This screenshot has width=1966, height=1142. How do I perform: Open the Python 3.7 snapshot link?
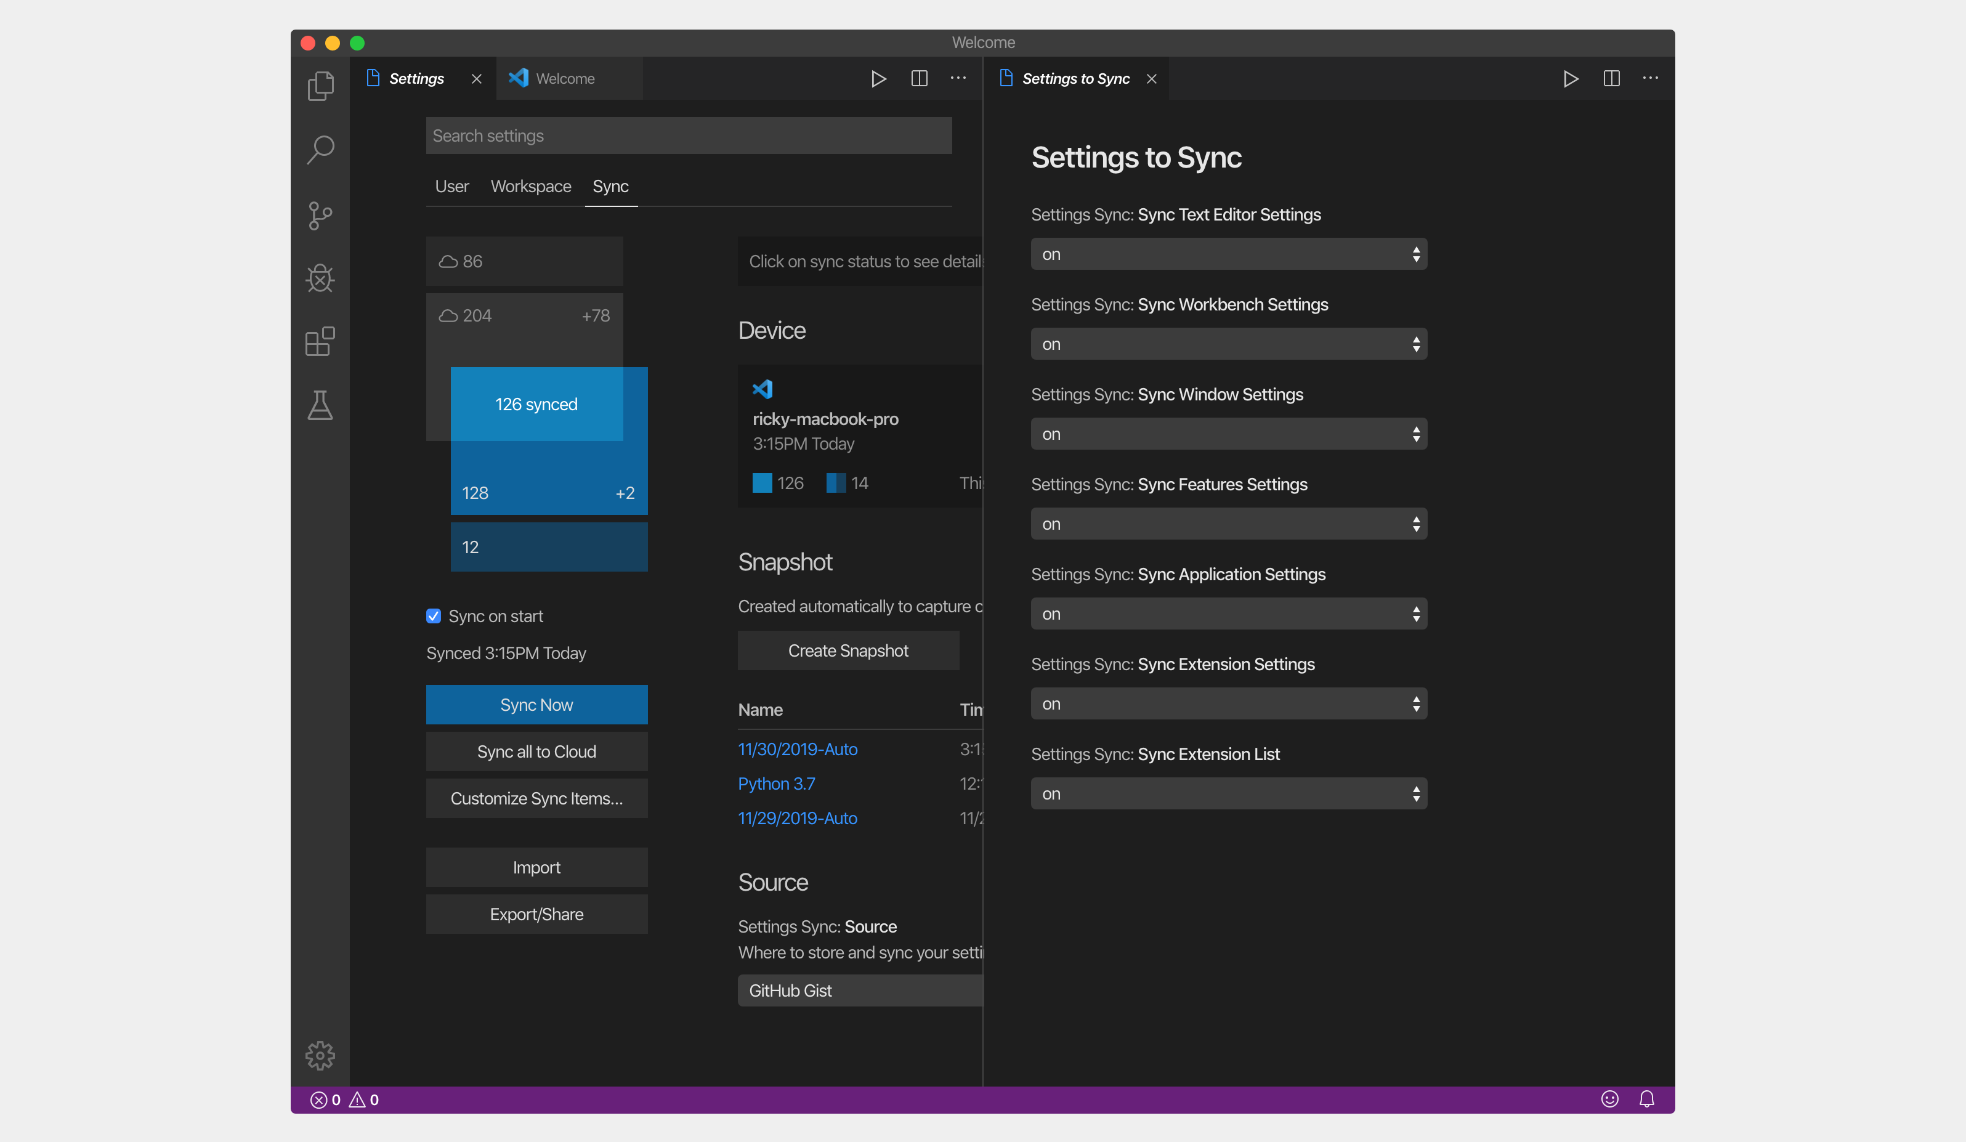click(776, 783)
